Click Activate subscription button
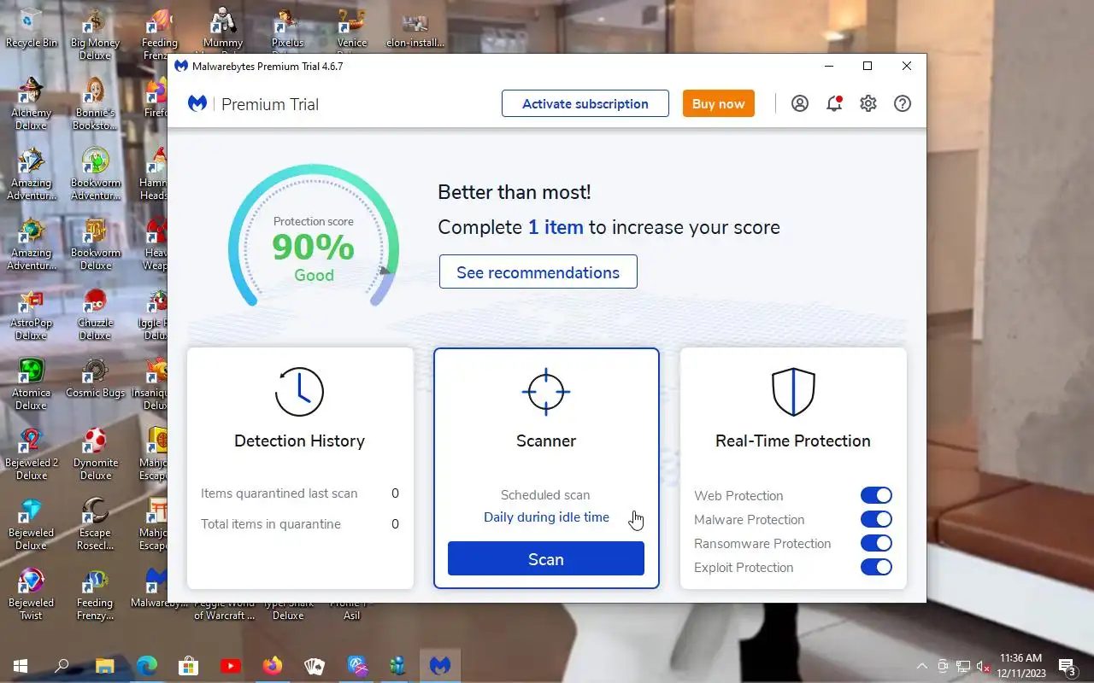Screen dimensions: 1094x683 pos(585,103)
